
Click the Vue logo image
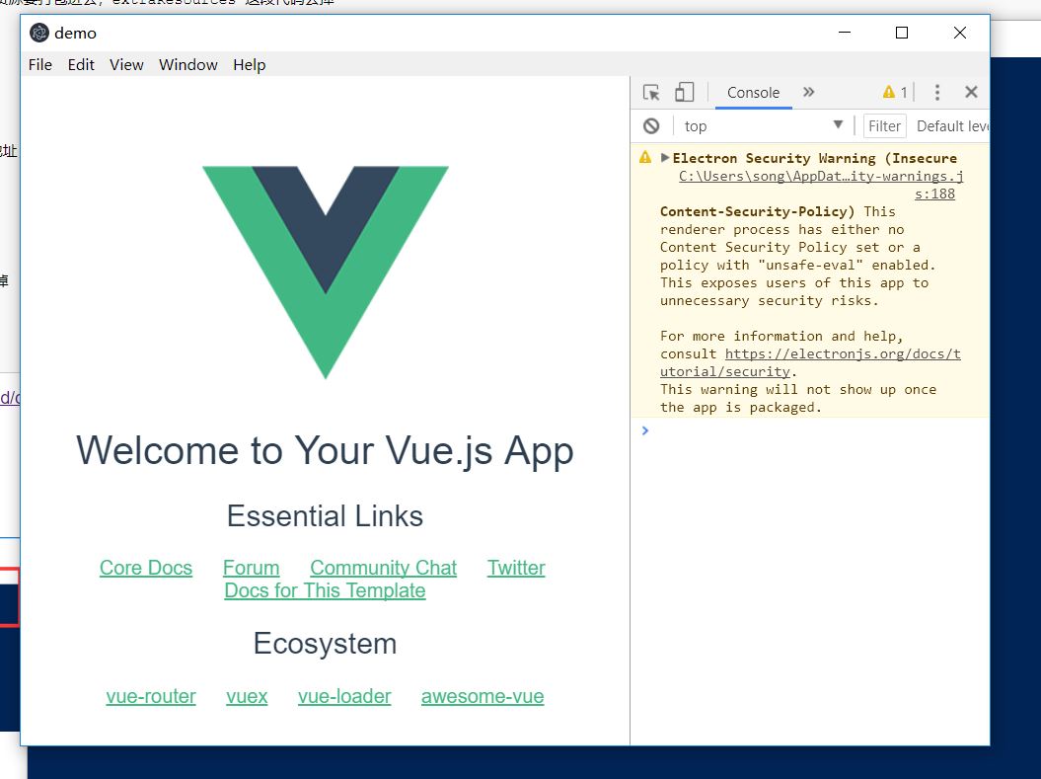(326, 273)
